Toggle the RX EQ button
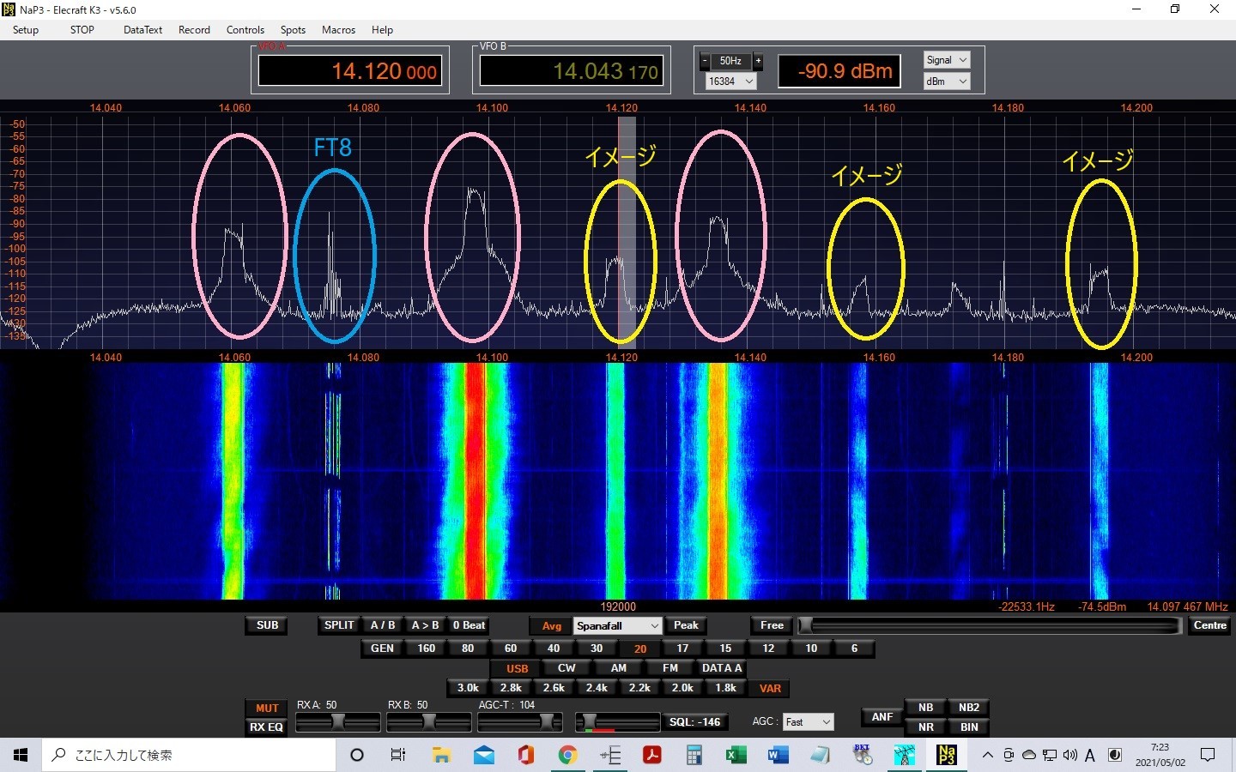1236x772 pixels. pos(267,727)
